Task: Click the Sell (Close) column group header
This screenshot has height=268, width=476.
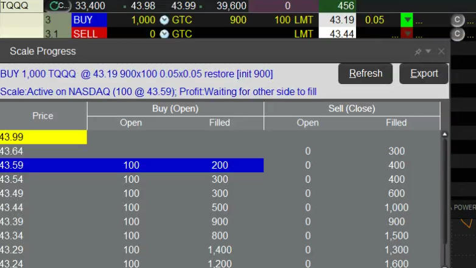Action: point(352,108)
